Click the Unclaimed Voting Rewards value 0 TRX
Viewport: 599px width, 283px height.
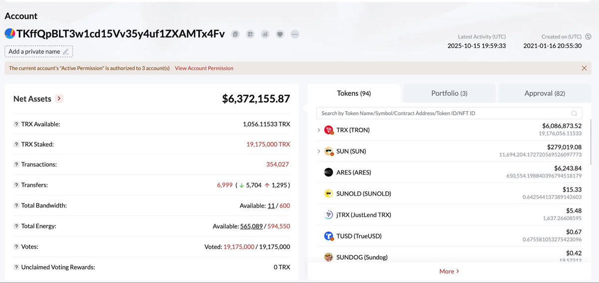282,267
